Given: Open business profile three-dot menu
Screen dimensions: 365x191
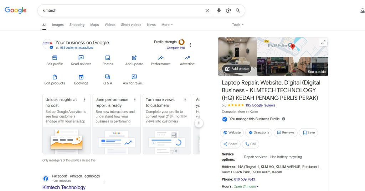Looking at the screenshot, I should point(190,45).
